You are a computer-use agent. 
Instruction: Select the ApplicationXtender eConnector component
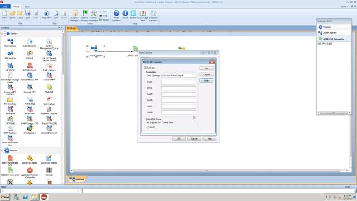coord(30,173)
